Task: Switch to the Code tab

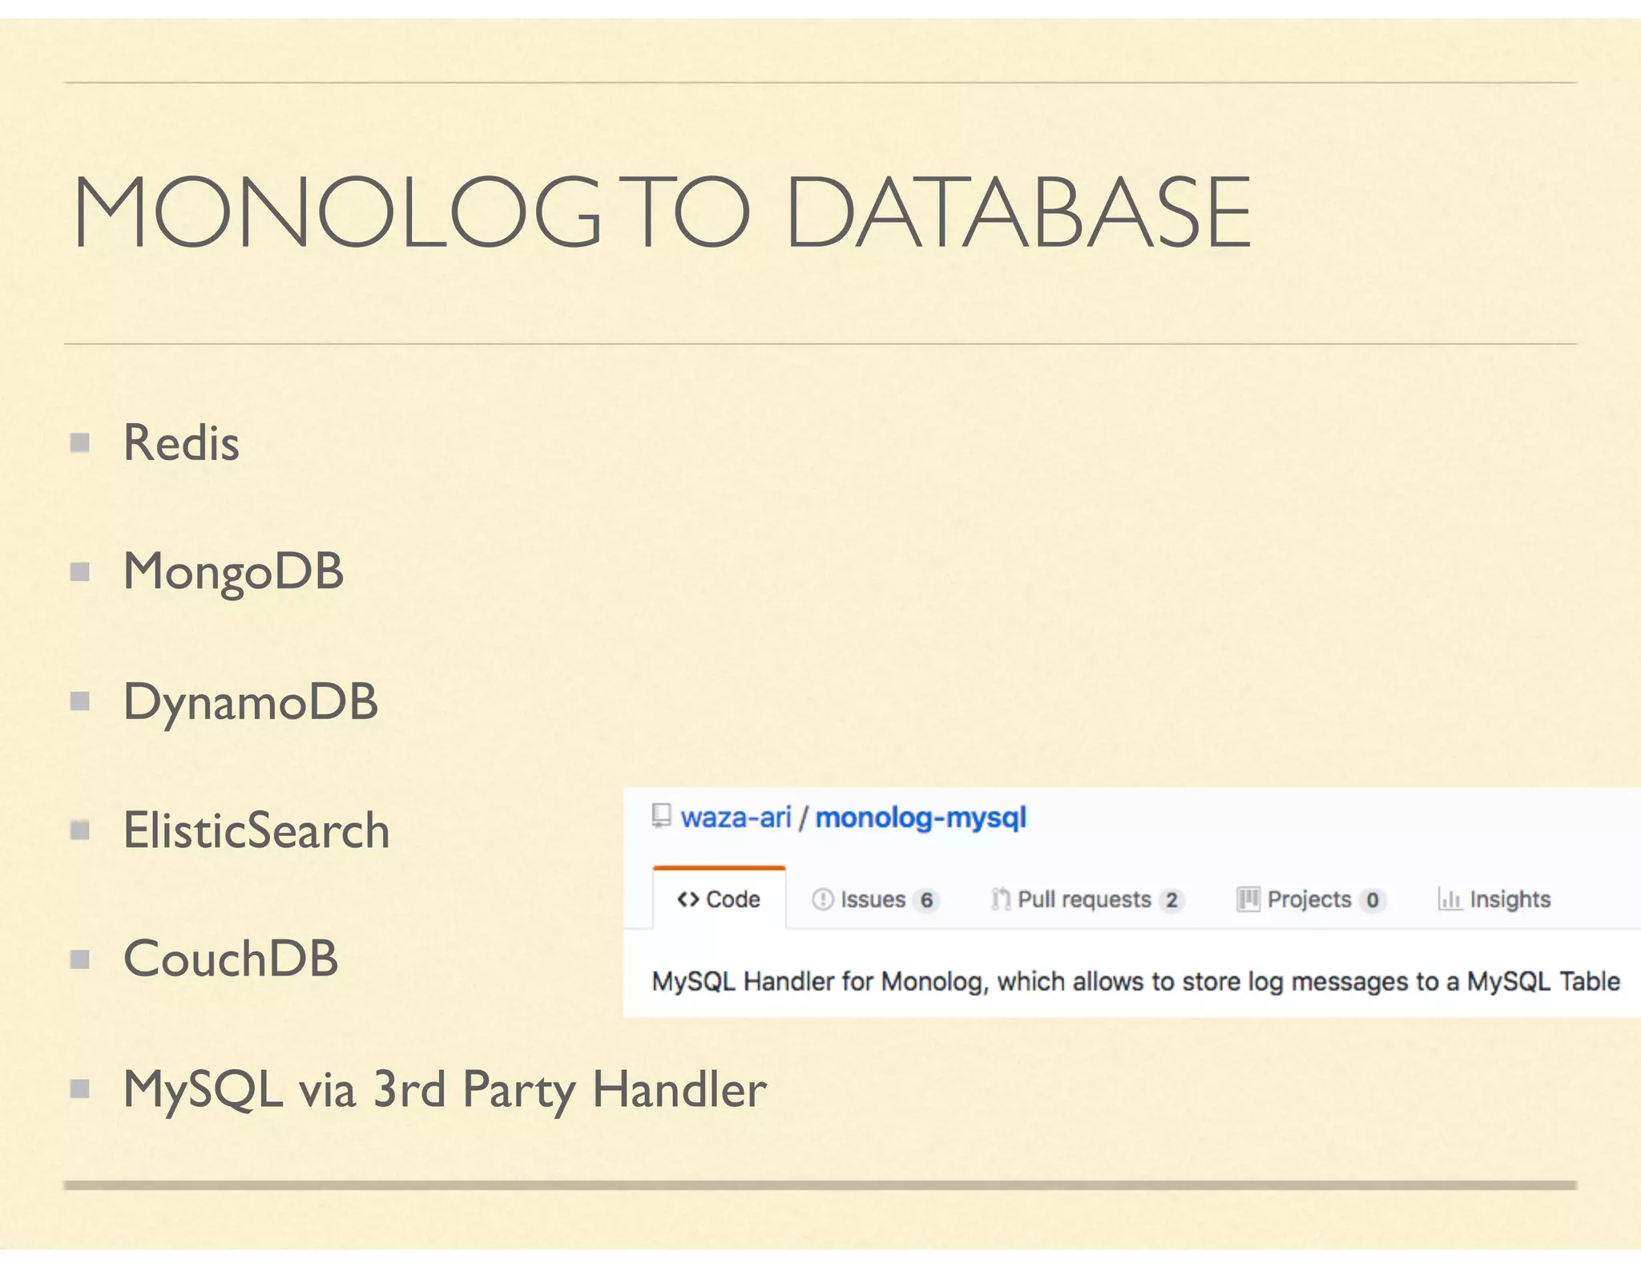Action: click(719, 899)
